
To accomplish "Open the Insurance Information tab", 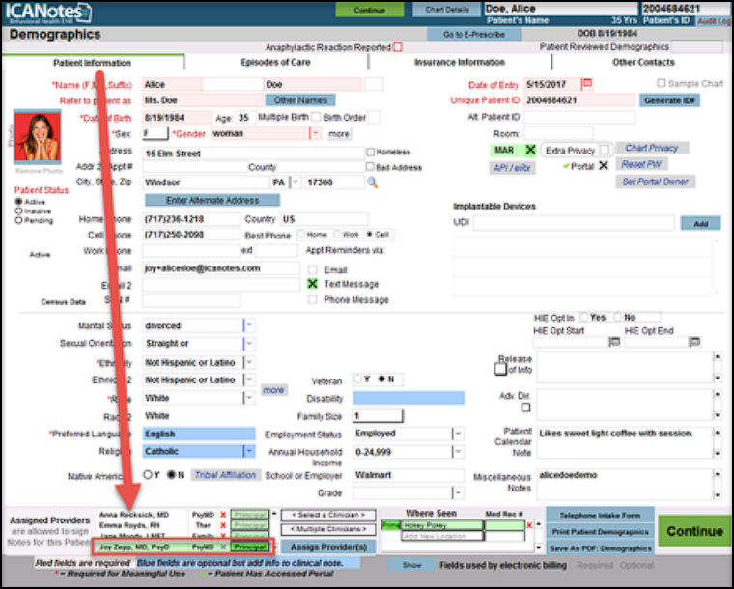I will [x=460, y=62].
